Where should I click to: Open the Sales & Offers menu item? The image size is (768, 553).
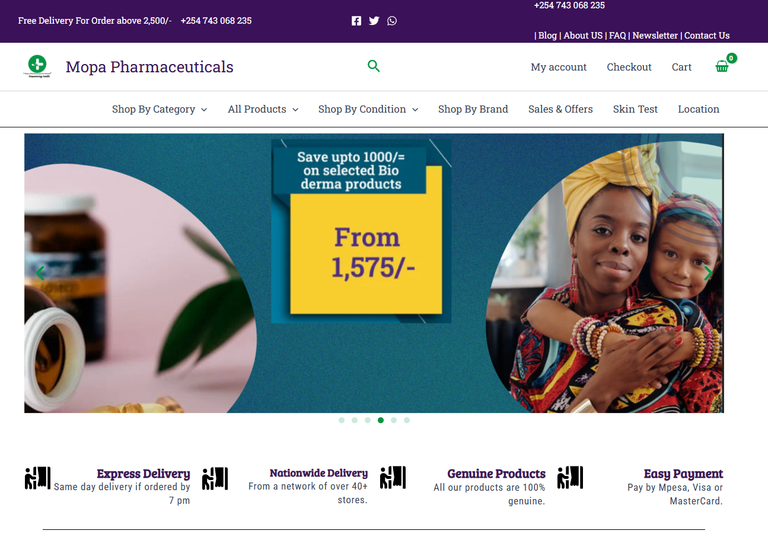coord(560,109)
